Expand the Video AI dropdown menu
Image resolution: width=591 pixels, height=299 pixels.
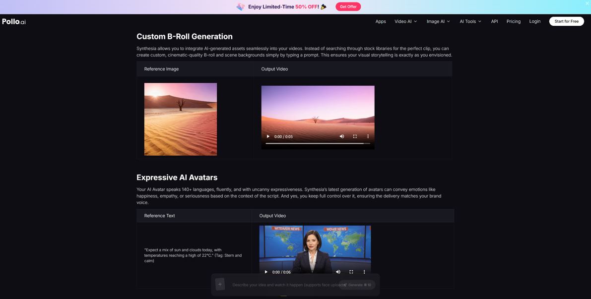[405, 21]
